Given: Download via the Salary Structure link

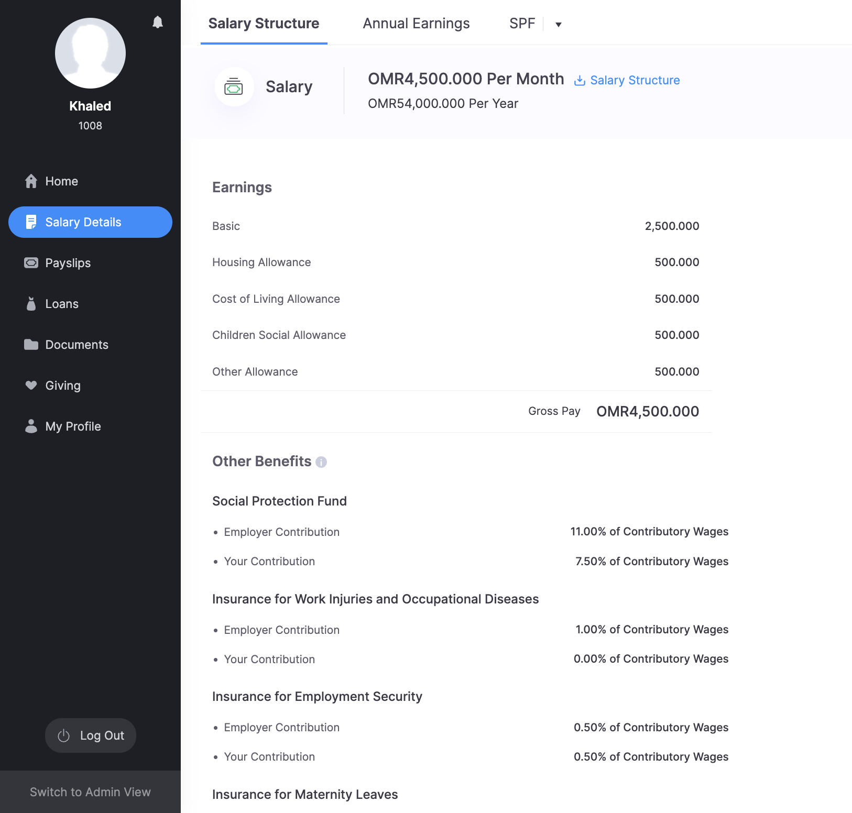Looking at the screenshot, I should click(x=635, y=81).
